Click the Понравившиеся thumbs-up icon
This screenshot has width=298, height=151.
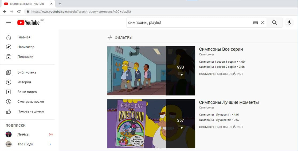(9, 111)
